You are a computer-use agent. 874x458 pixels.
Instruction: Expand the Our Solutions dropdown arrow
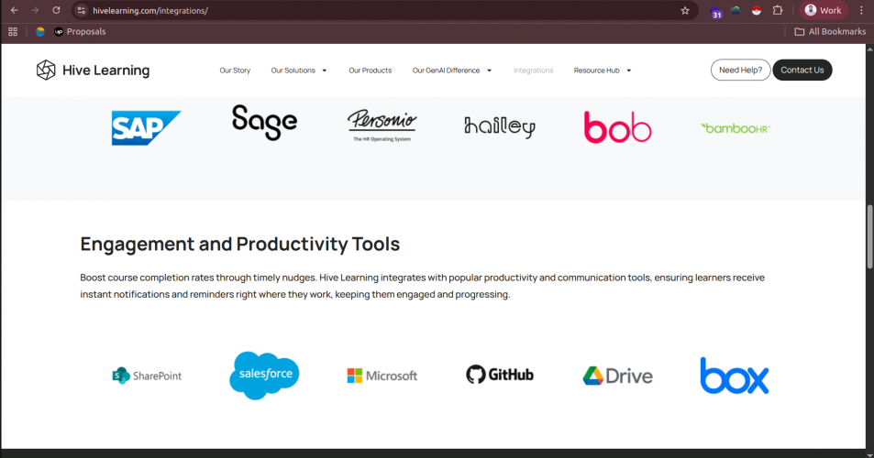click(x=325, y=71)
